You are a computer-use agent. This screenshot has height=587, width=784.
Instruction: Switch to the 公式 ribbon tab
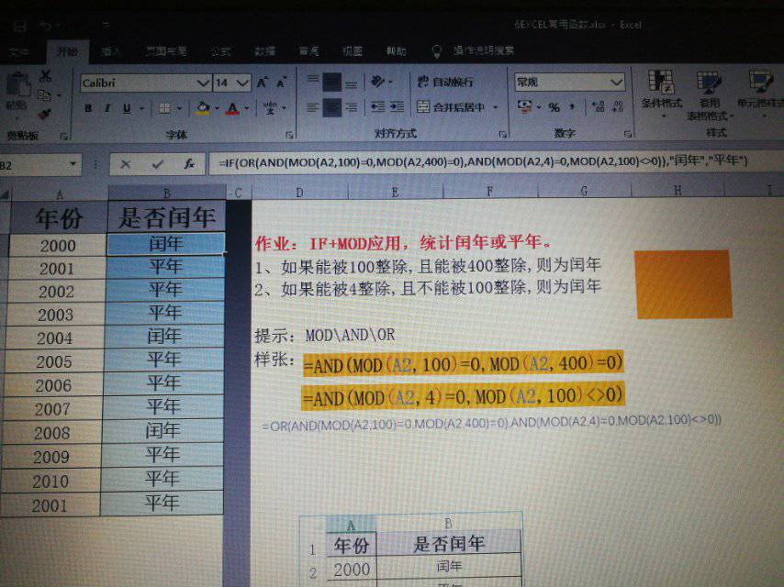pyautogui.click(x=220, y=51)
